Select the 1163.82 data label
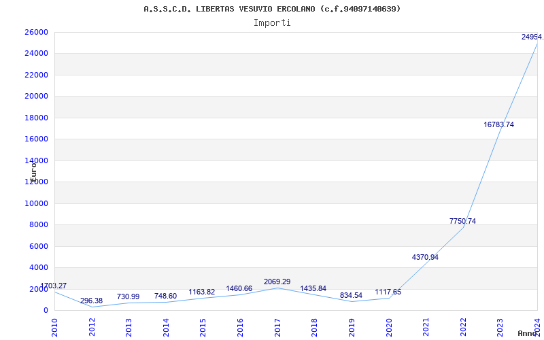544x340 pixels. point(201,292)
